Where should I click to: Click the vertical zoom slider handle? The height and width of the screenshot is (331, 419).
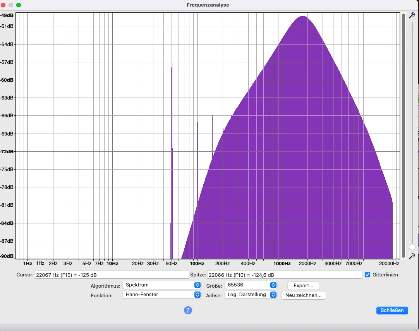[x=412, y=247]
